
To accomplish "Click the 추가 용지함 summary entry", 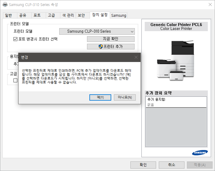I will click(157, 99).
